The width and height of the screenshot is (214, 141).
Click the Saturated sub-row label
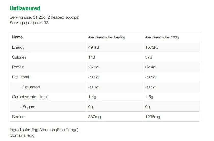point(30,87)
